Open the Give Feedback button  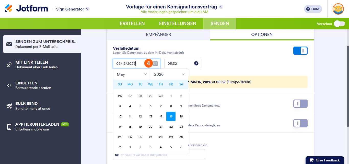pos(324,160)
